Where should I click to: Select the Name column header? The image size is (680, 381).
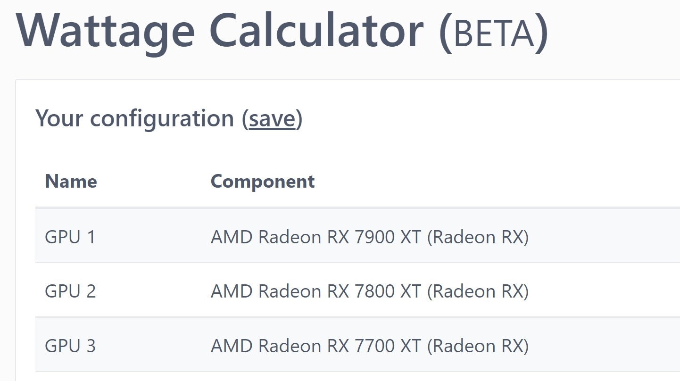tap(71, 181)
